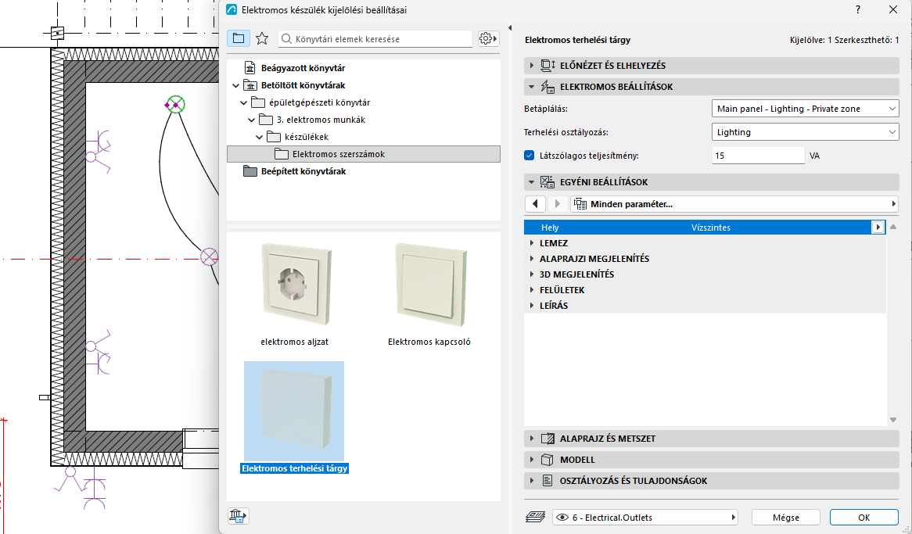Click the parameter list scroll down arrow
The width and height of the screenshot is (912, 534).
pos(893,419)
